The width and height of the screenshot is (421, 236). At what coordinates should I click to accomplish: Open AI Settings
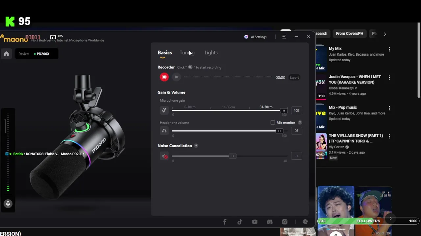pyautogui.click(x=256, y=37)
